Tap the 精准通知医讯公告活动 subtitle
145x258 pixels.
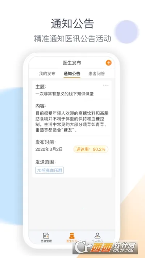pyautogui.click(x=72, y=38)
